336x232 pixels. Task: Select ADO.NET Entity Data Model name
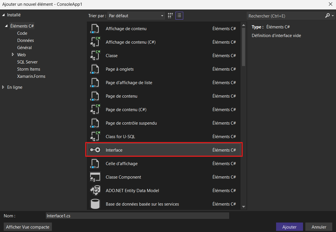coord(132,191)
